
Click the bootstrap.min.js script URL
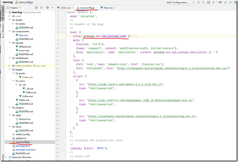(141, 117)
